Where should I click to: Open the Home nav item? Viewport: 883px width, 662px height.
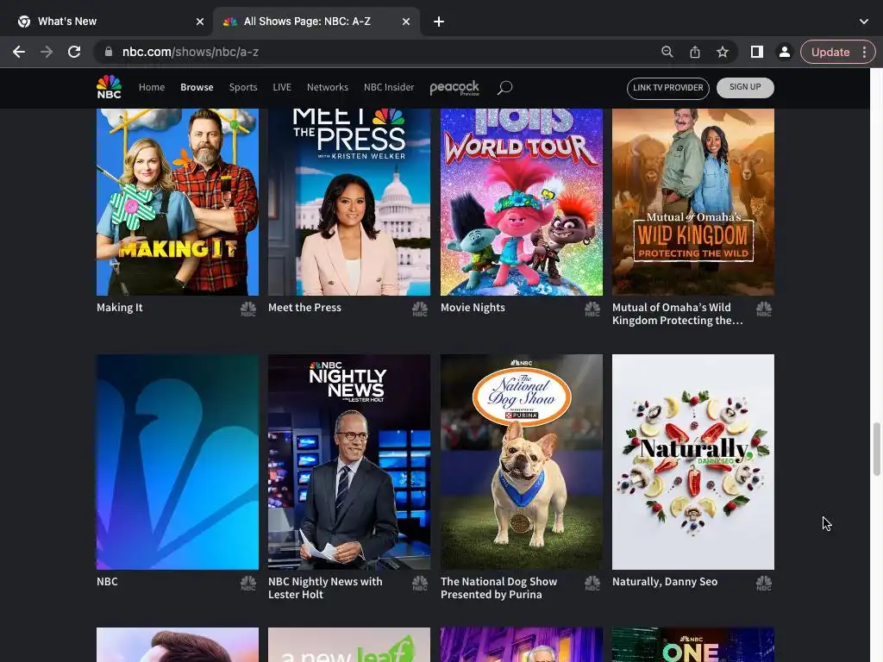(x=152, y=87)
